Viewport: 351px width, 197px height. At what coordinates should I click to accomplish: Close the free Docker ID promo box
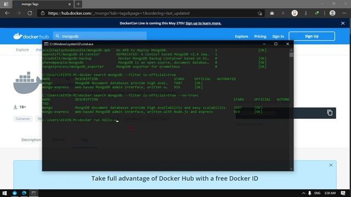[x=331, y=165]
